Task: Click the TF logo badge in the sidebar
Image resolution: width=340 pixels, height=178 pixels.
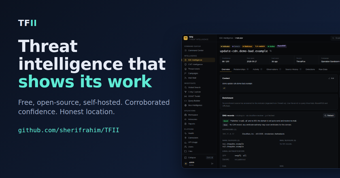Action: (186, 38)
